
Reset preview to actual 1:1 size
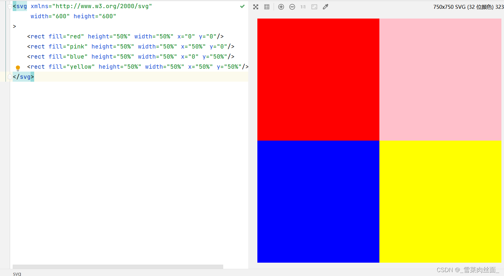tap(303, 7)
